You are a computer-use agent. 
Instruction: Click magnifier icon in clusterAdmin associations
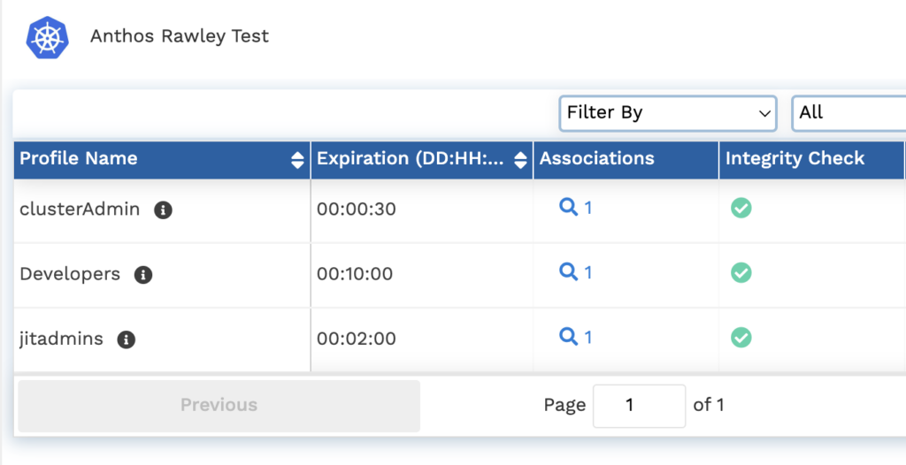point(568,207)
